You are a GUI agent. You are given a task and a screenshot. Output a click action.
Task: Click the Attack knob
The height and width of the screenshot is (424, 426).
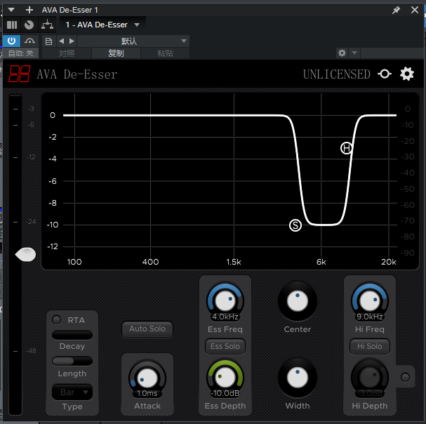click(147, 378)
